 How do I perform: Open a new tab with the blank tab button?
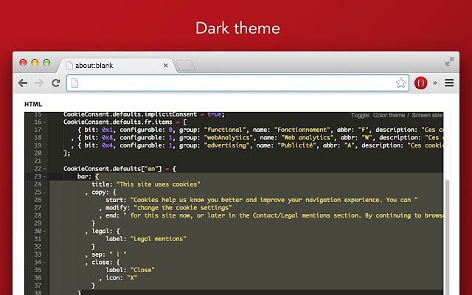(x=185, y=66)
